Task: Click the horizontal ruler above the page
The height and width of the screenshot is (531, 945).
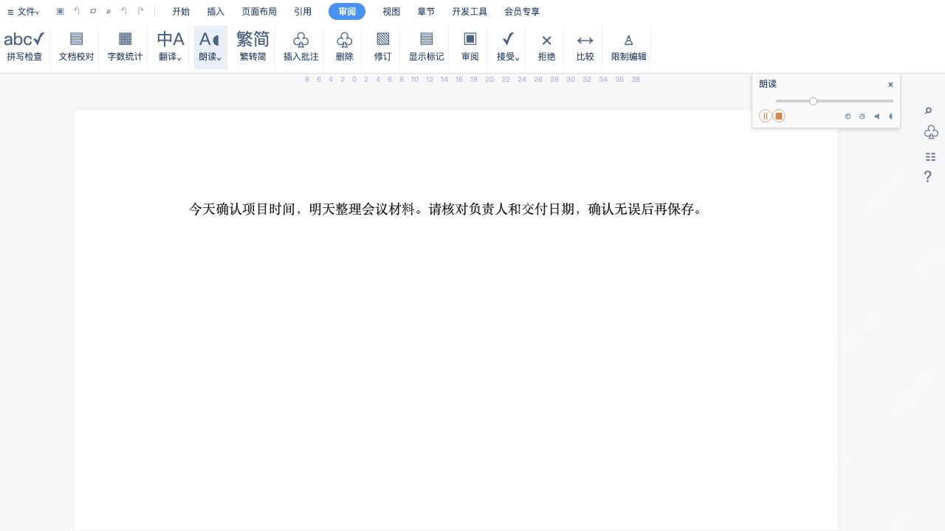Action: coord(472,80)
